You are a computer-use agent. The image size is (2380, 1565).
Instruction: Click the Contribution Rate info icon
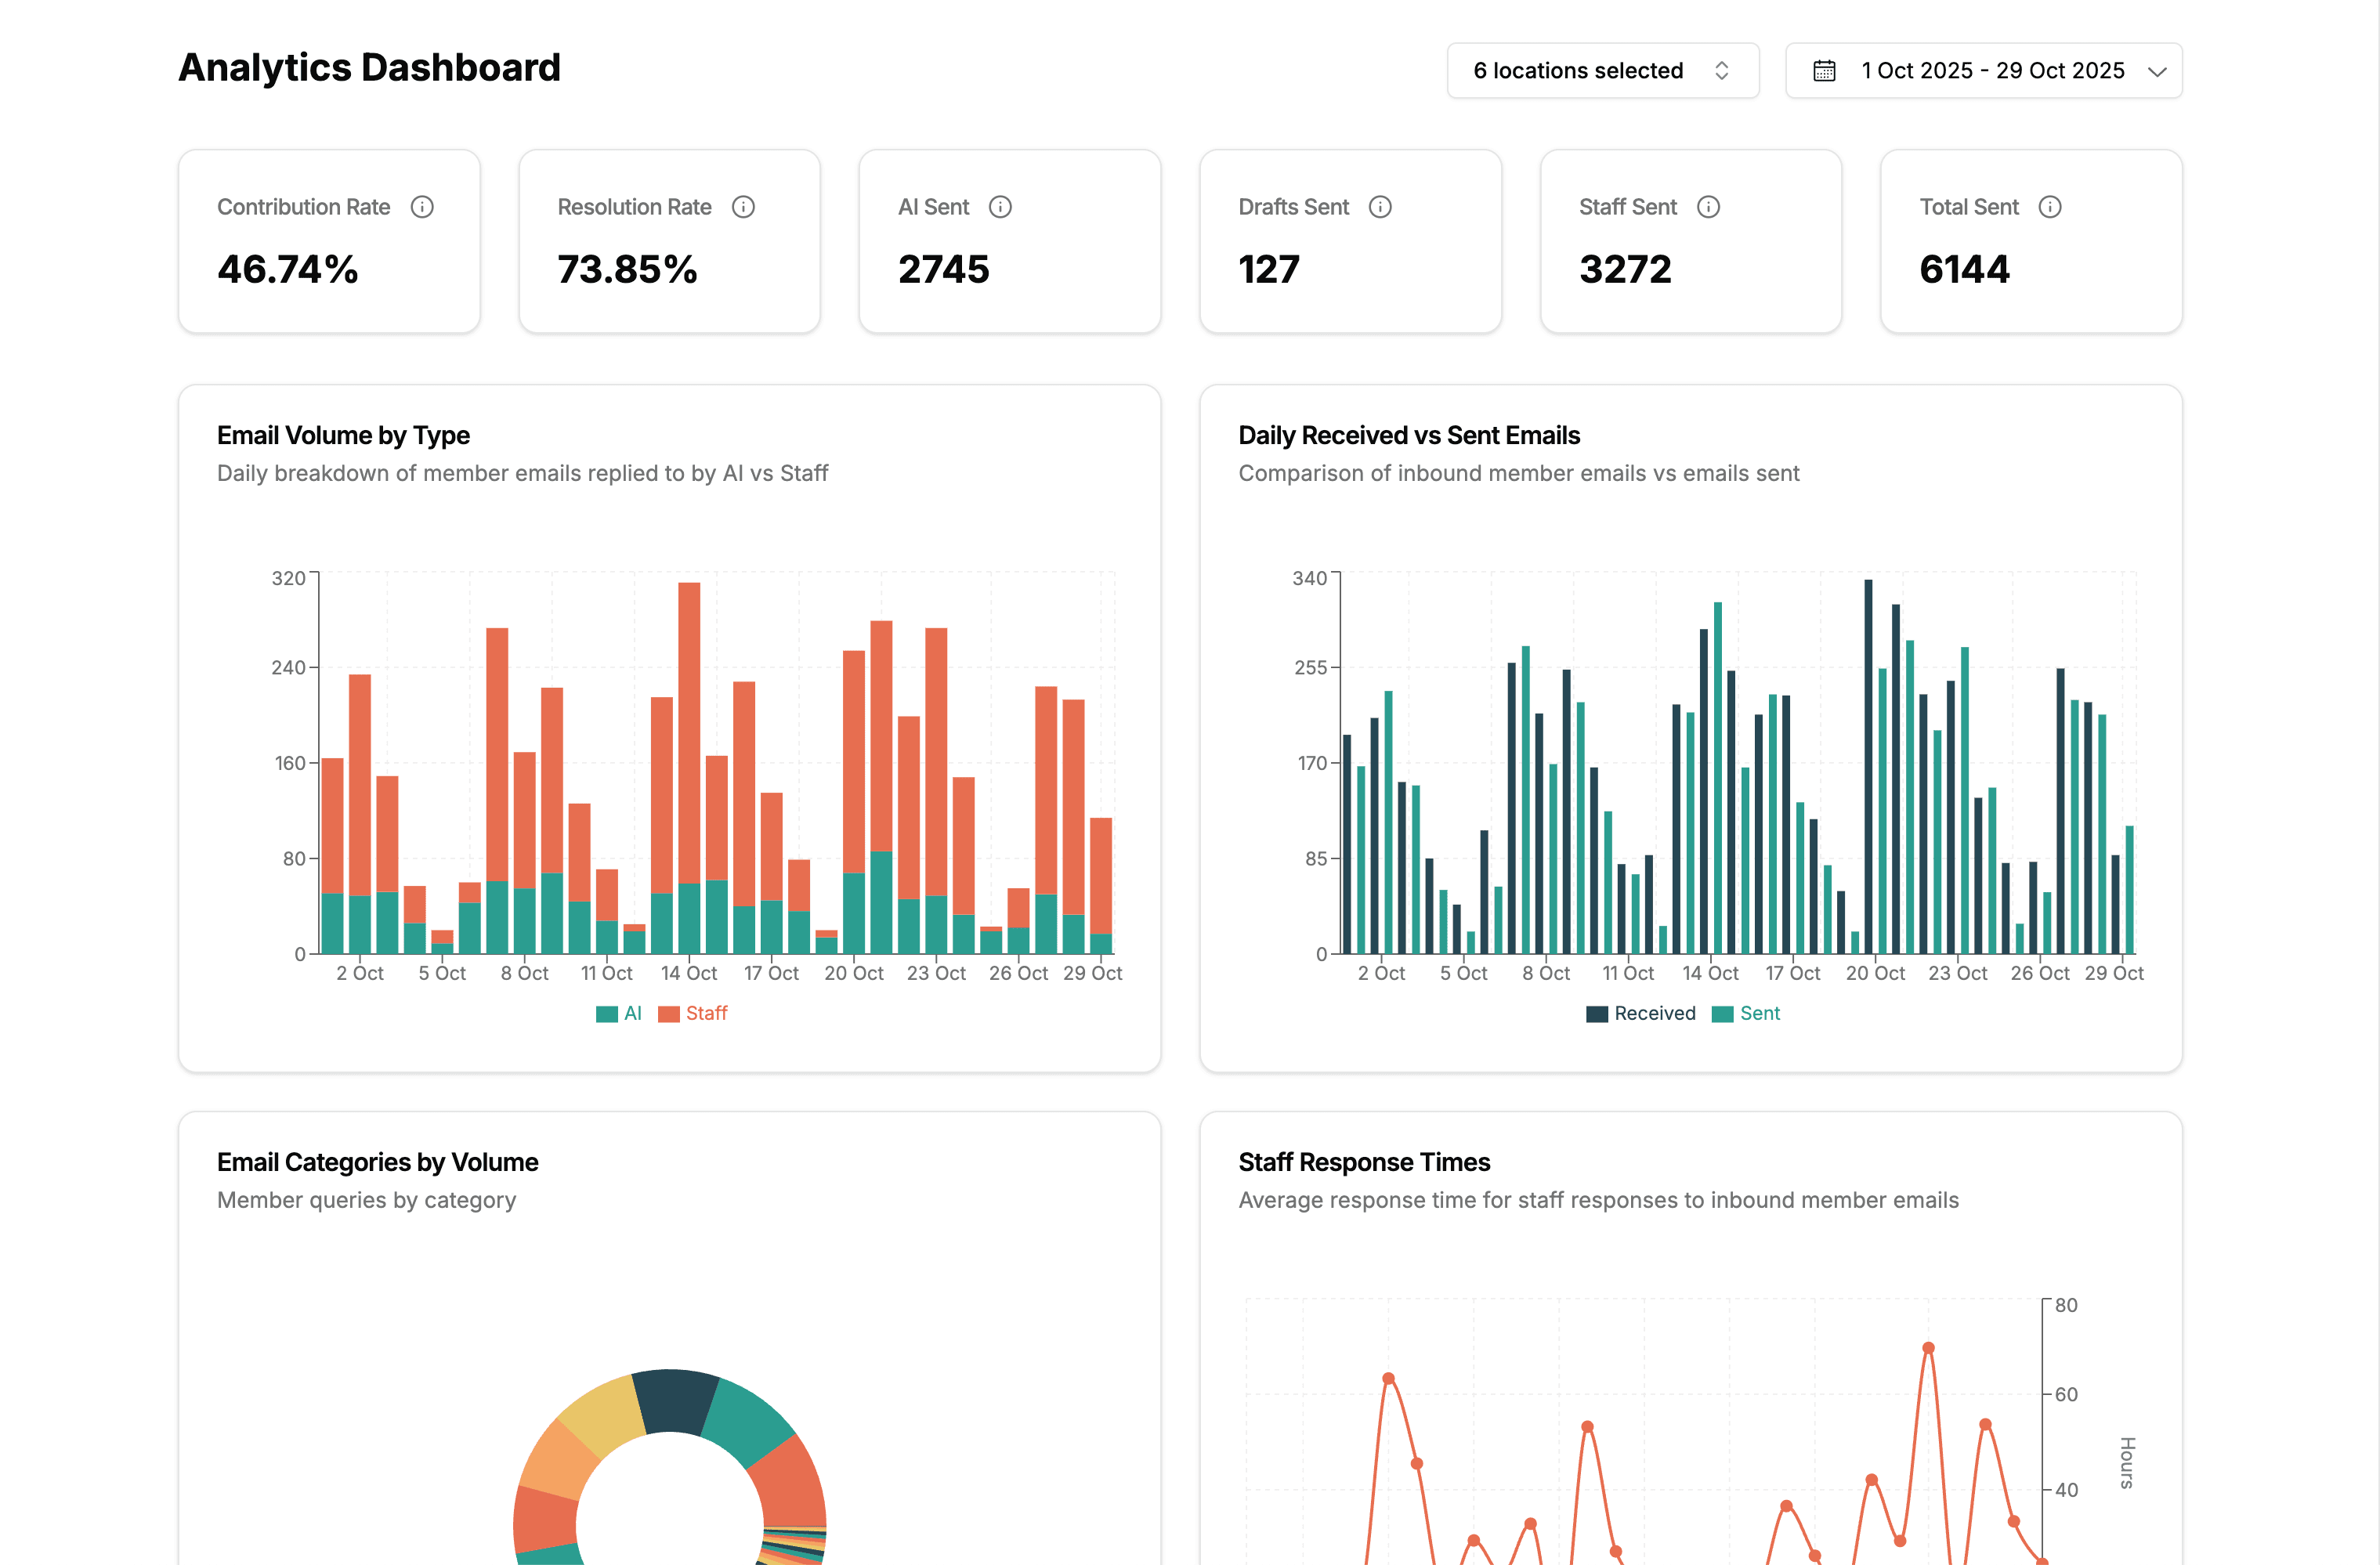423,207
